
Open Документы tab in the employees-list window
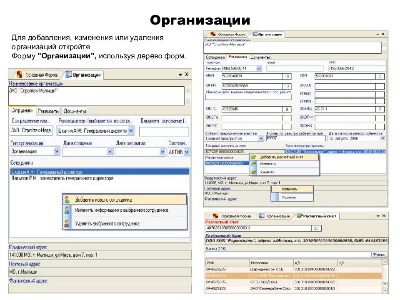click(75, 111)
